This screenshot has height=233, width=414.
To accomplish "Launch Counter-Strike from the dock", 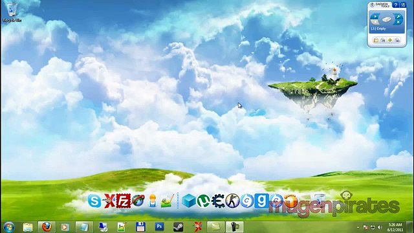I will click(x=233, y=201).
